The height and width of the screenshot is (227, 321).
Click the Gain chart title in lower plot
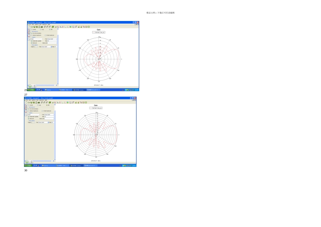click(x=96, y=105)
